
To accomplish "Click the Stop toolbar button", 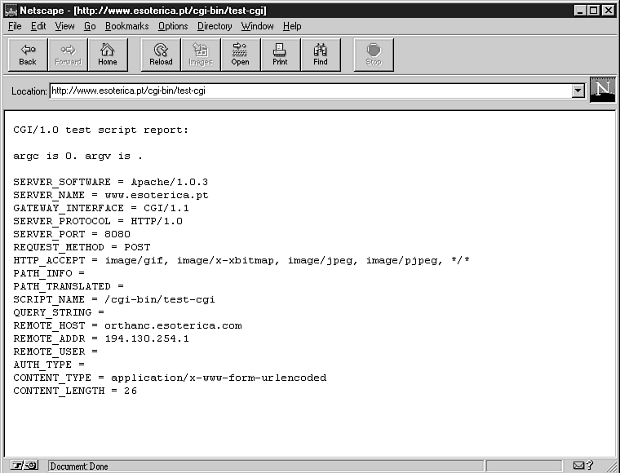I will pos(374,55).
